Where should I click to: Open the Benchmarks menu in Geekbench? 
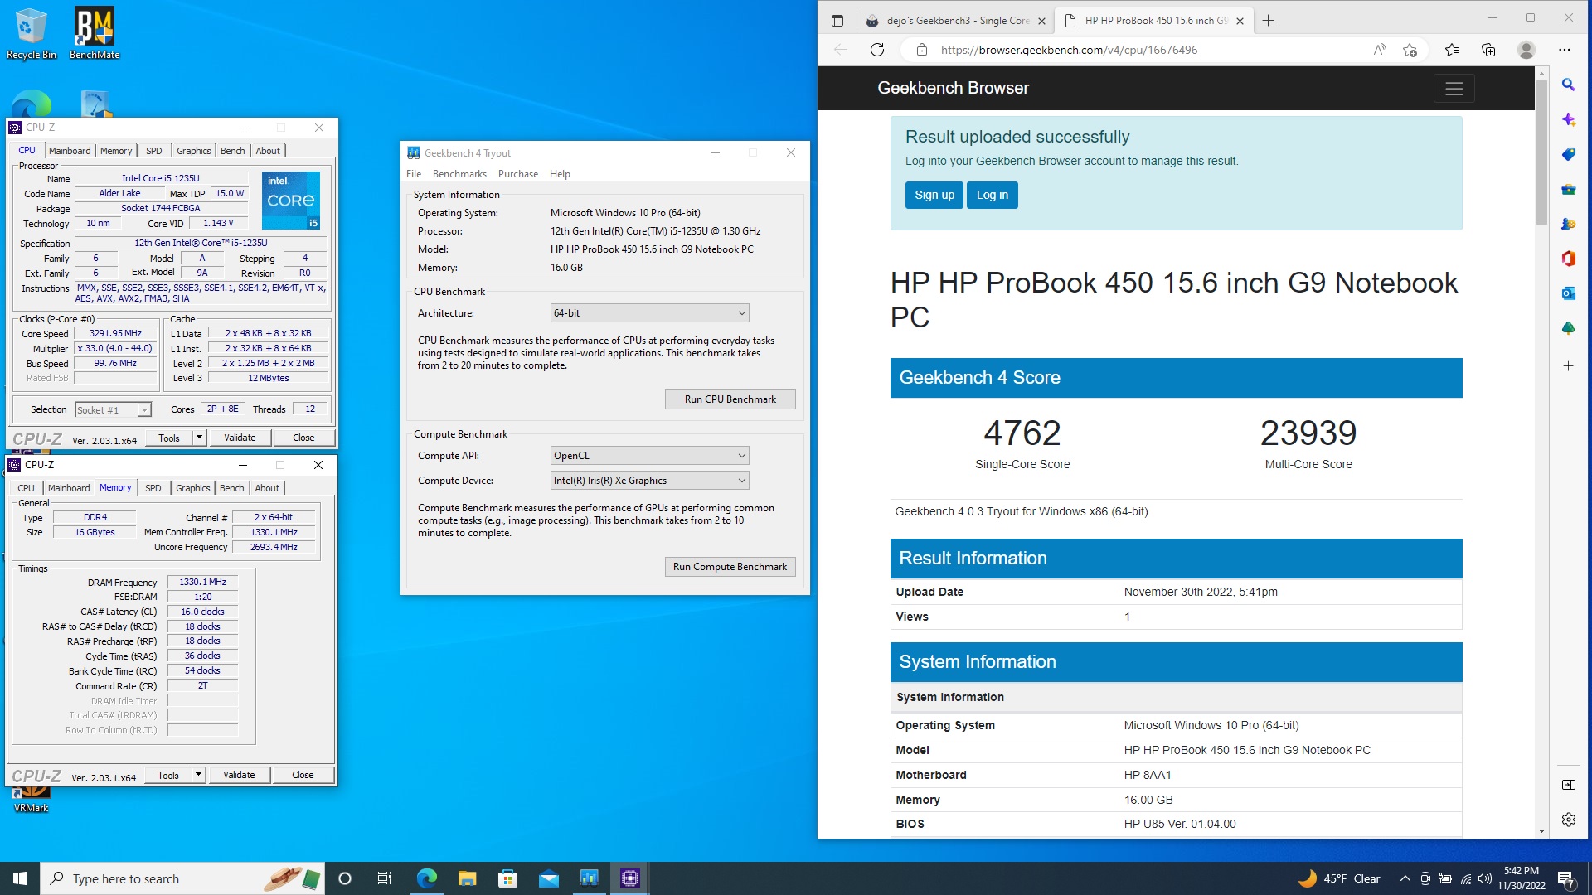(x=459, y=174)
